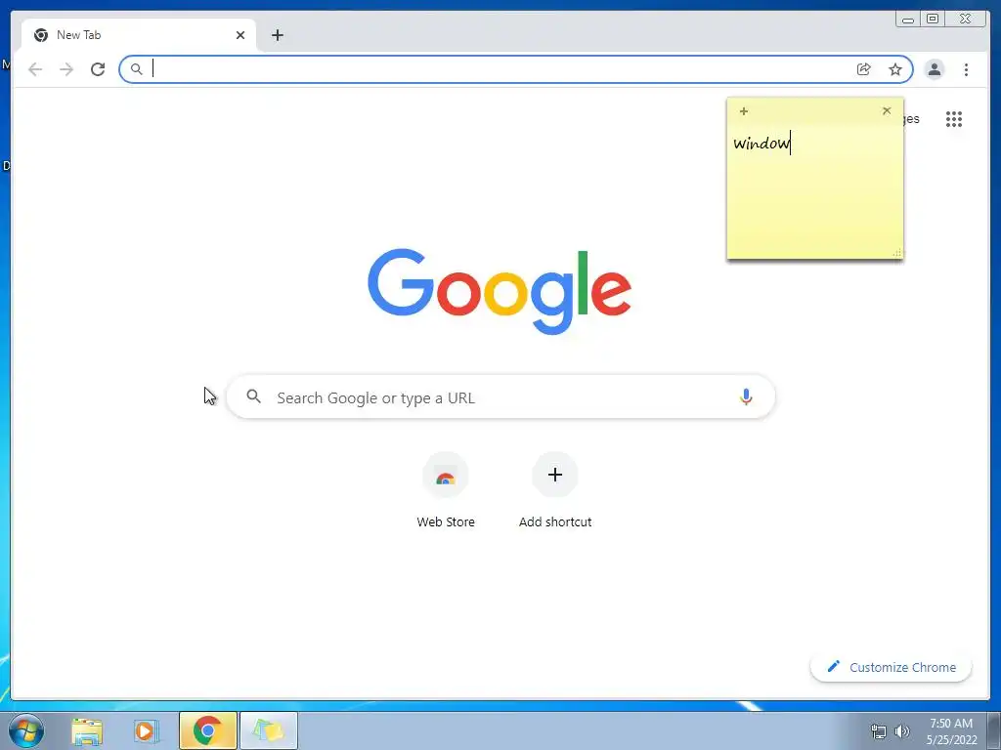Open the network tray icon

[x=879, y=731]
